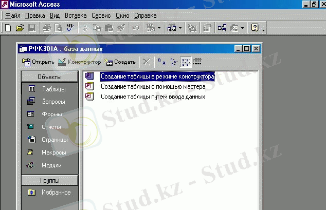Open the Relationships window icon
This screenshot has width=326, height=210.
[x=222, y=28]
